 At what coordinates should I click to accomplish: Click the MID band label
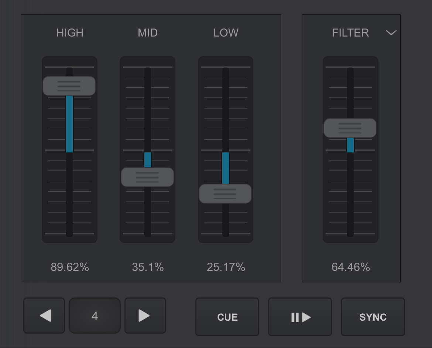[x=148, y=33]
